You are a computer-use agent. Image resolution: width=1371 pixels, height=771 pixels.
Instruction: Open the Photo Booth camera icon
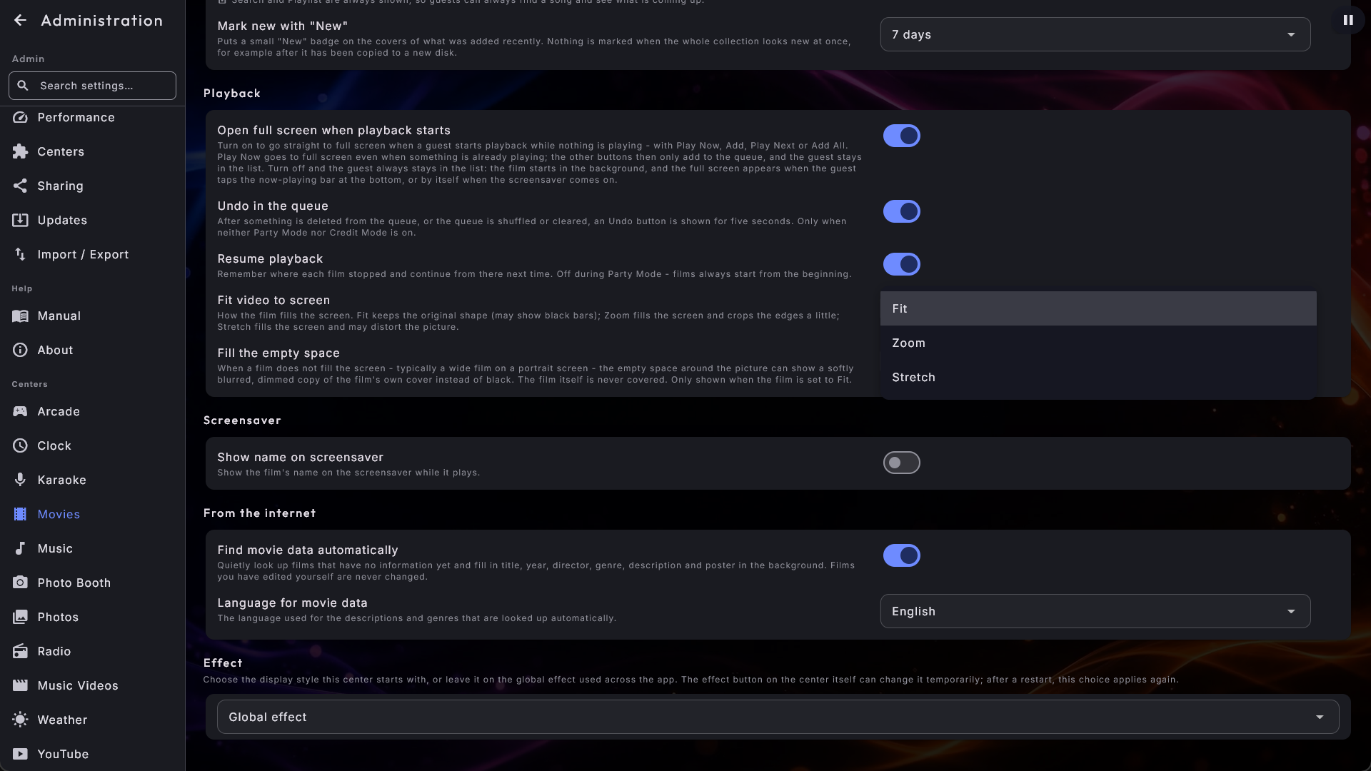pyautogui.click(x=20, y=583)
